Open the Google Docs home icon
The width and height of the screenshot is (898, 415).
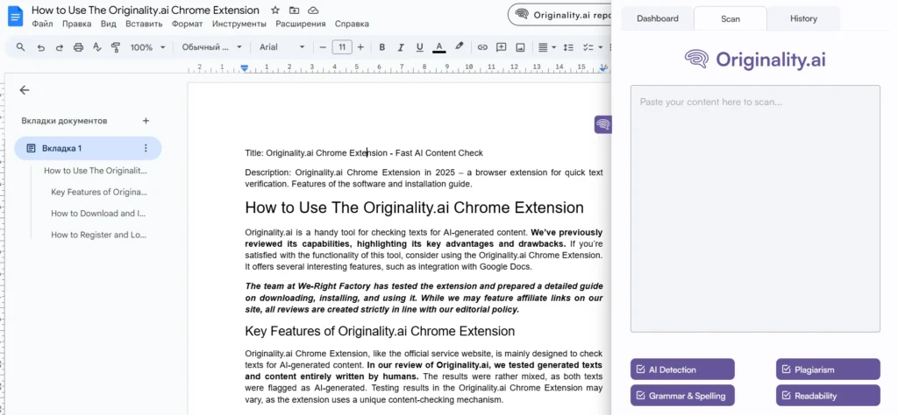click(15, 16)
